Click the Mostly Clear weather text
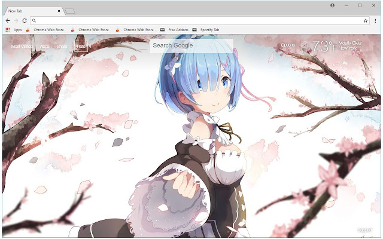 tap(350, 43)
